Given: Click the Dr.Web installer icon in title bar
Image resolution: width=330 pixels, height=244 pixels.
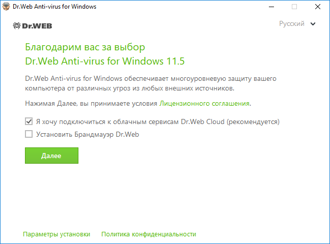Looking at the screenshot, I should coord(6,7).
